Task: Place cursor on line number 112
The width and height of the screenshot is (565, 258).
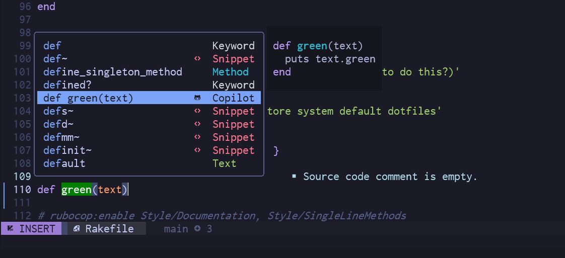Action: 22,216
